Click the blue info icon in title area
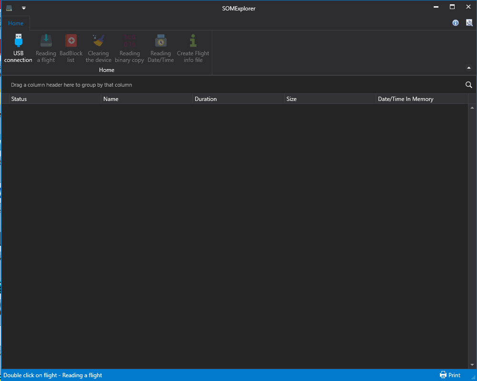Screen dimensions: 477x381 [x=456, y=23]
